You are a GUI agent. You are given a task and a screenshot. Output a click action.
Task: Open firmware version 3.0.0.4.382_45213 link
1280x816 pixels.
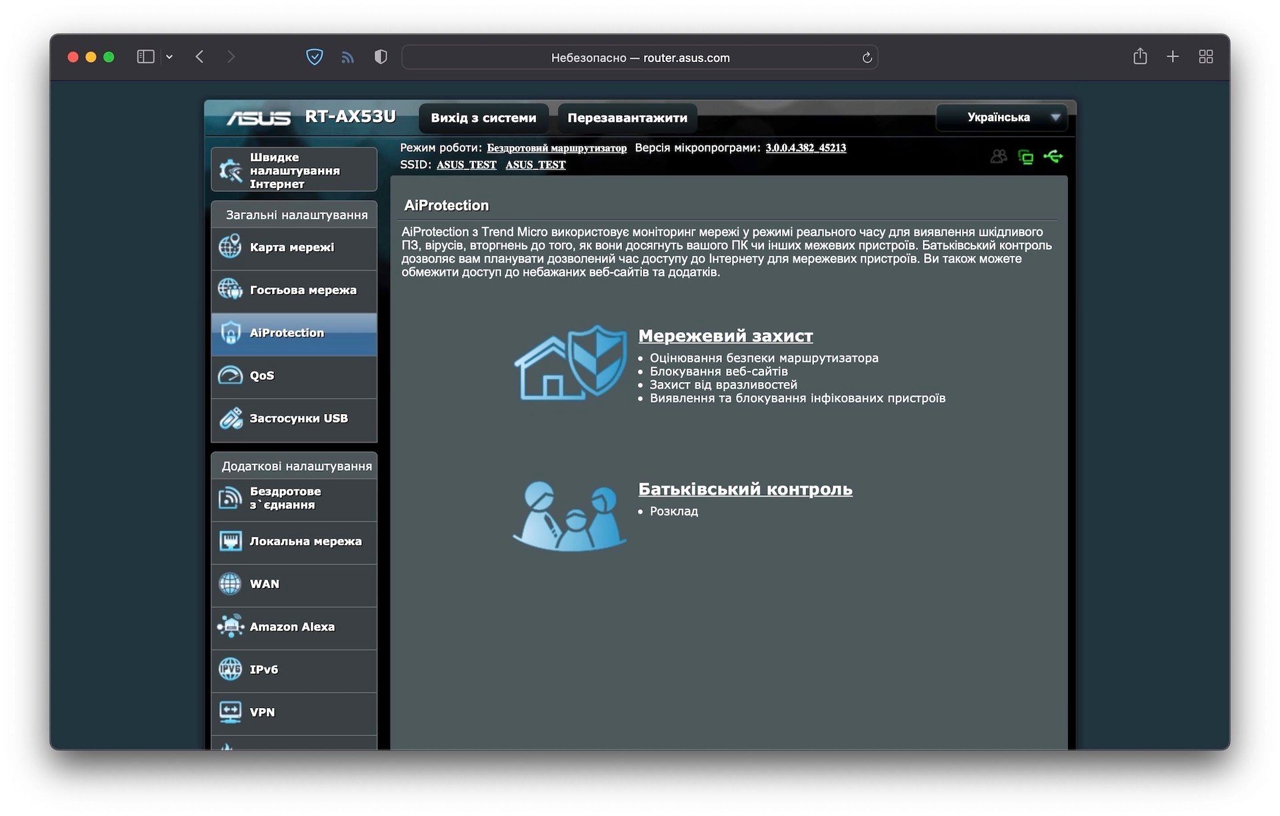tap(805, 148)
